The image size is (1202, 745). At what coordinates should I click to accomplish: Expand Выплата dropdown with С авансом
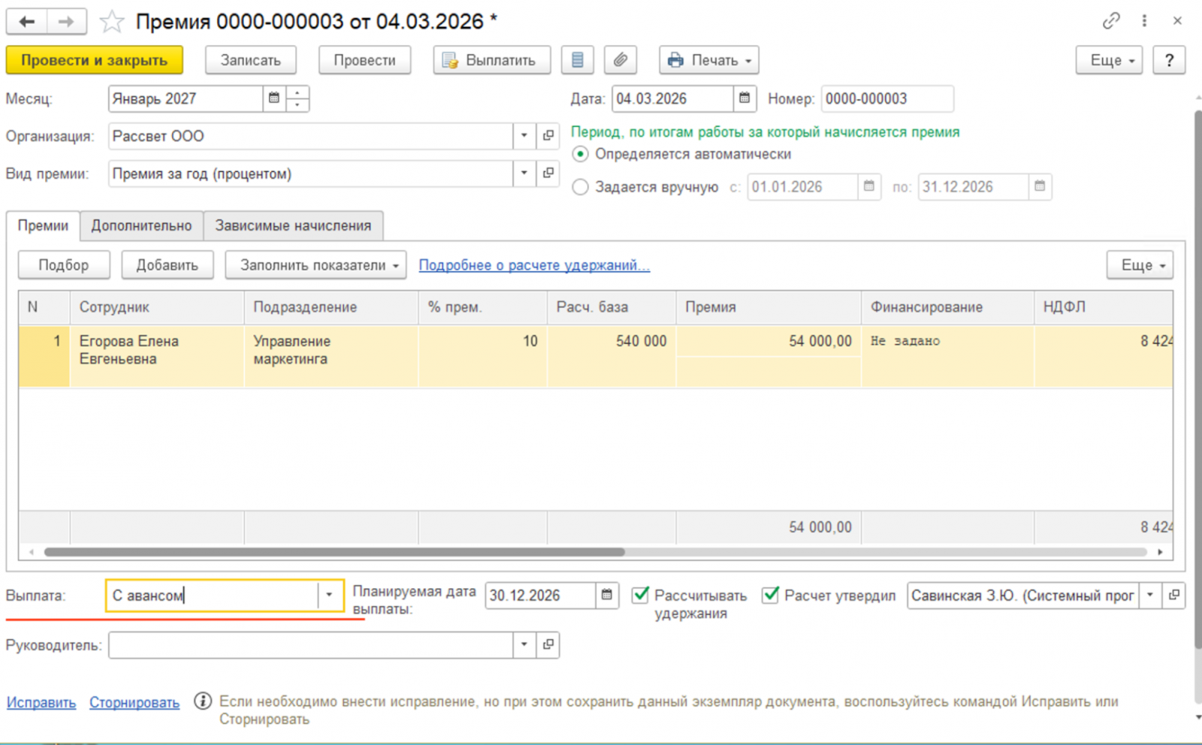tap(329, 596)
